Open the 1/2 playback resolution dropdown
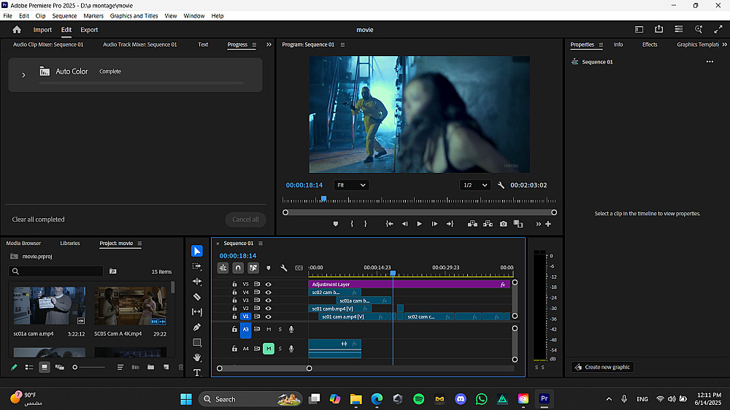Screen dimensions: 730x410 pos(475,185)
